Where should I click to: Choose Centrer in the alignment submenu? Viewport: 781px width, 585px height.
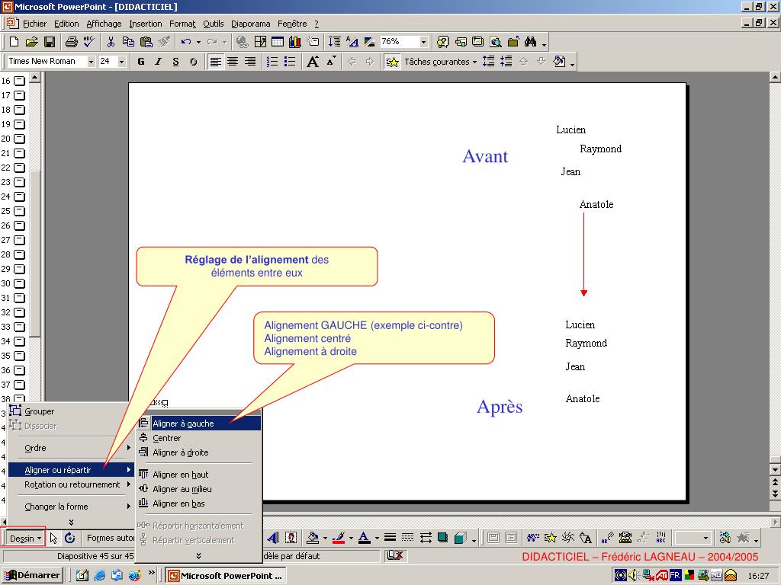coord(199,438)
